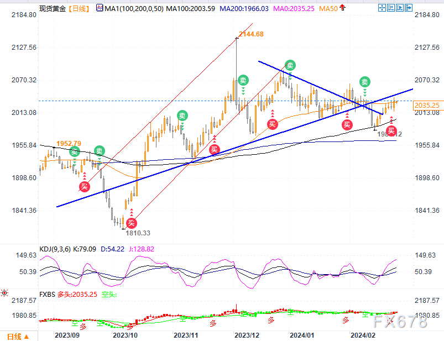
Task: Click the 买 marker in late January 2024
Action: pyautogui.click(x=347, y=124)
